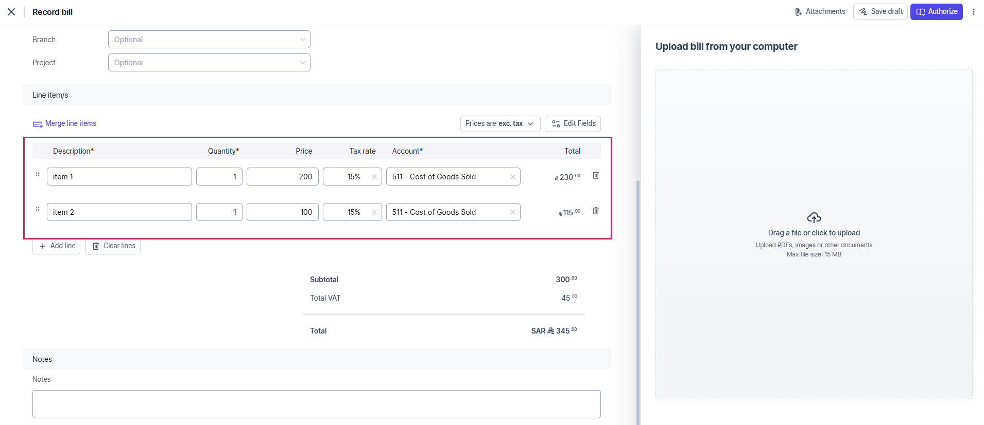Click Save draft button
The image size is (984, 425).
pyautogui.click(x=880, y=11)
